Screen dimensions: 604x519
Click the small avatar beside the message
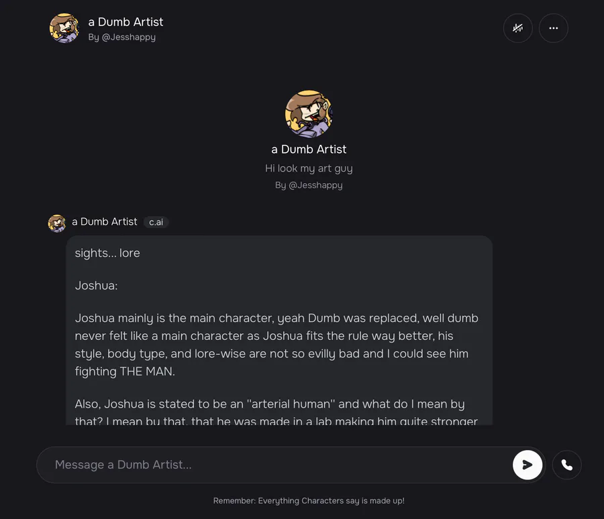click(57, 223)
